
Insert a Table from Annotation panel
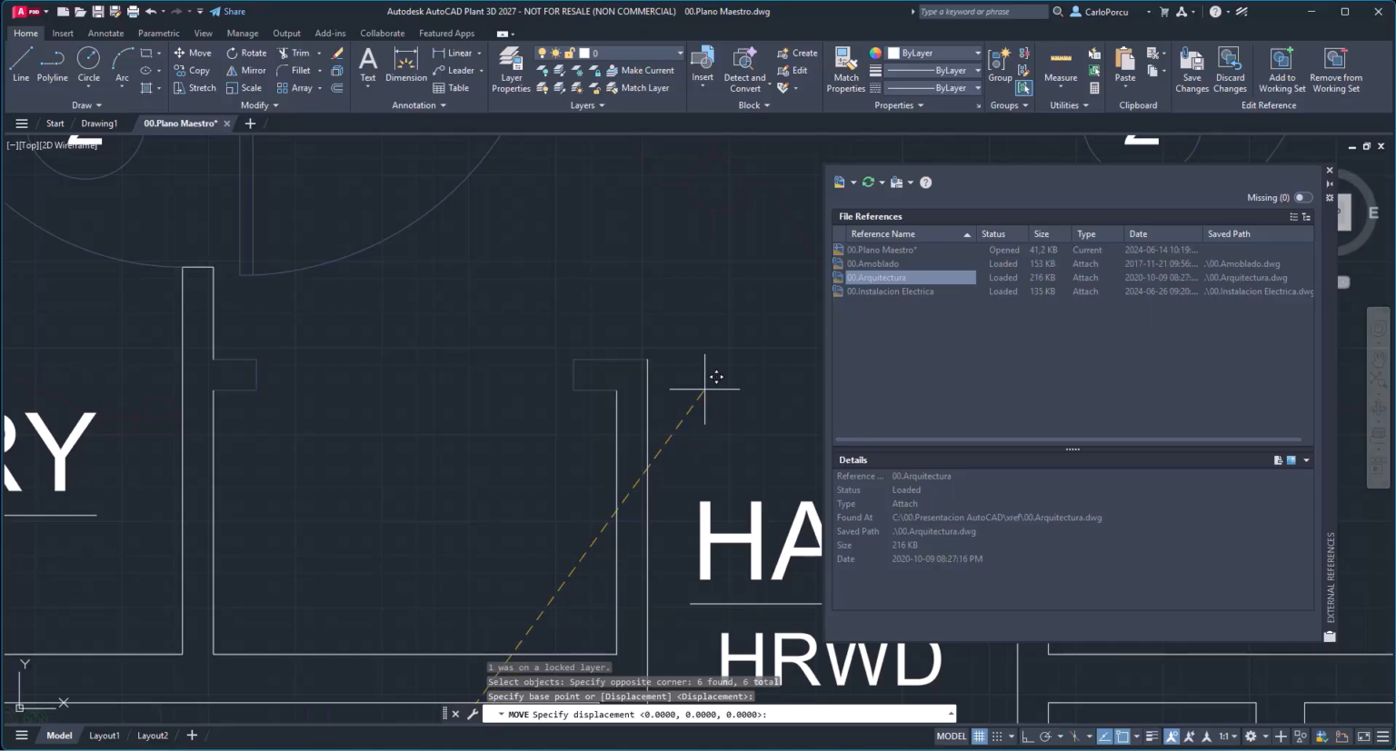(x=451, y=88)
